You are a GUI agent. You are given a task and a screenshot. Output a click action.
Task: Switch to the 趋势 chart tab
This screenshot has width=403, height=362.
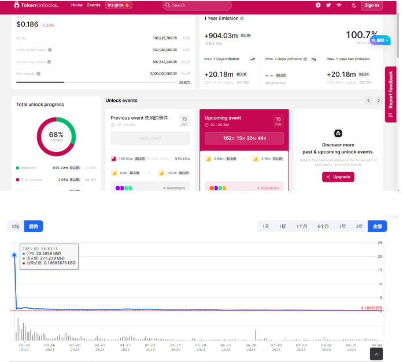34,226
